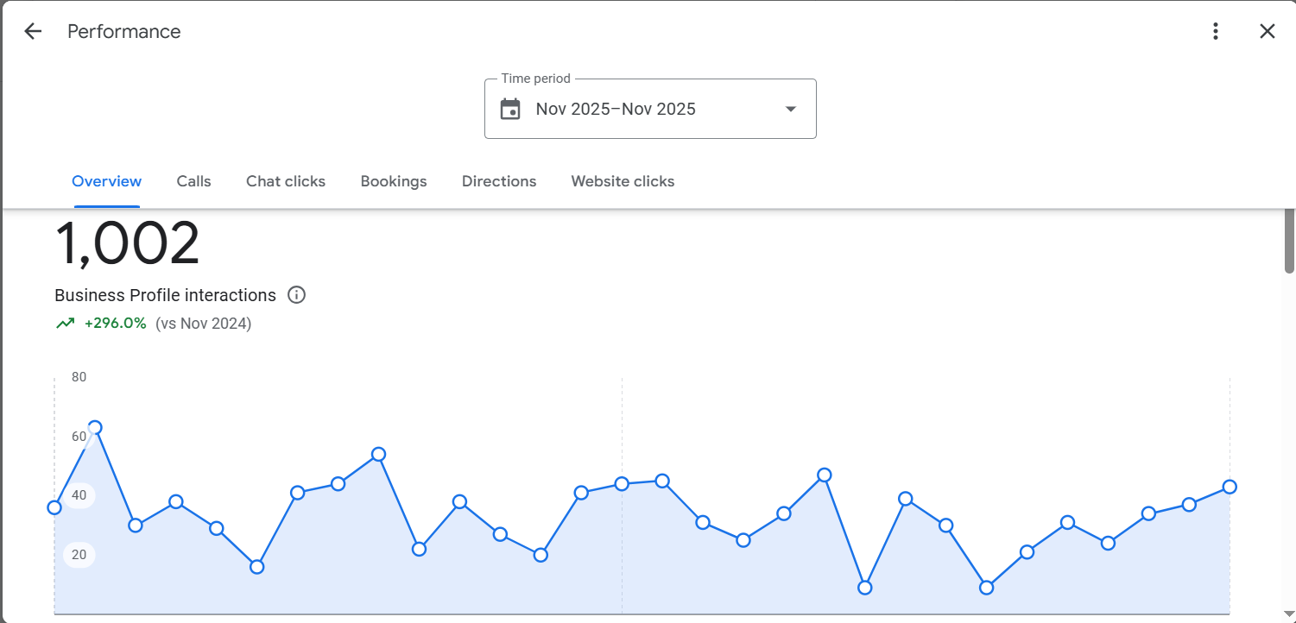This screenshot has height=623, width=1296.
Task: Click the green trending-up arrow icon
Action: 65,324
